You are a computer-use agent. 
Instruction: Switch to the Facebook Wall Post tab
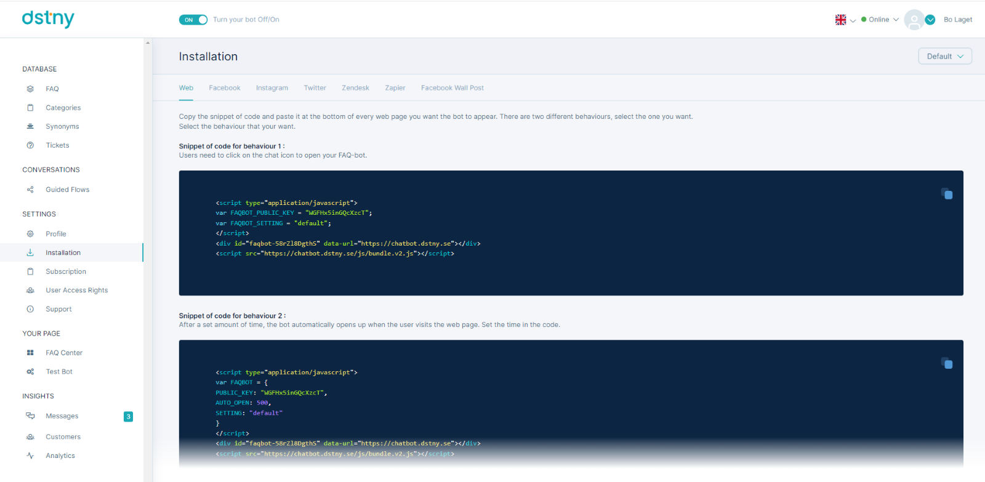452,88
